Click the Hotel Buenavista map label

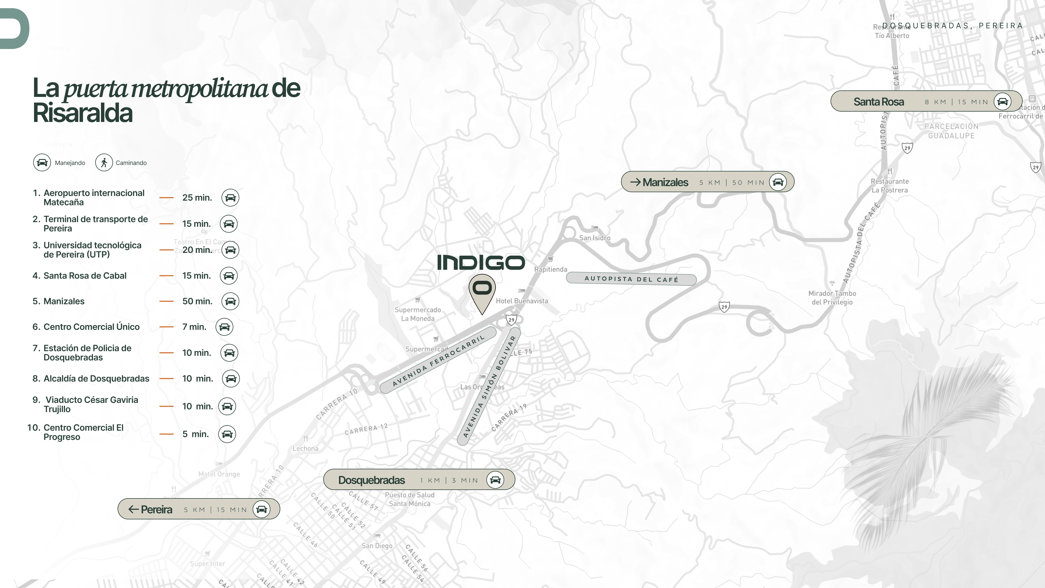(522, 301)
